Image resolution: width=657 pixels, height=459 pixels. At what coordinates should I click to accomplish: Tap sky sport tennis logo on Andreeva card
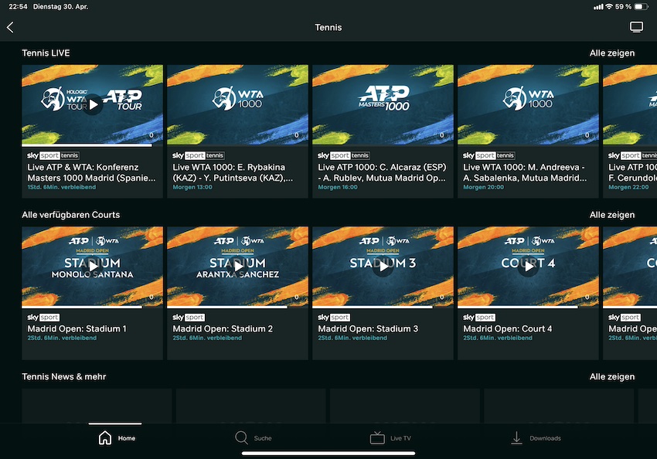tap(489, 155)
